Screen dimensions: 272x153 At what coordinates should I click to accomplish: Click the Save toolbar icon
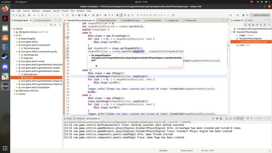point(20,15)
